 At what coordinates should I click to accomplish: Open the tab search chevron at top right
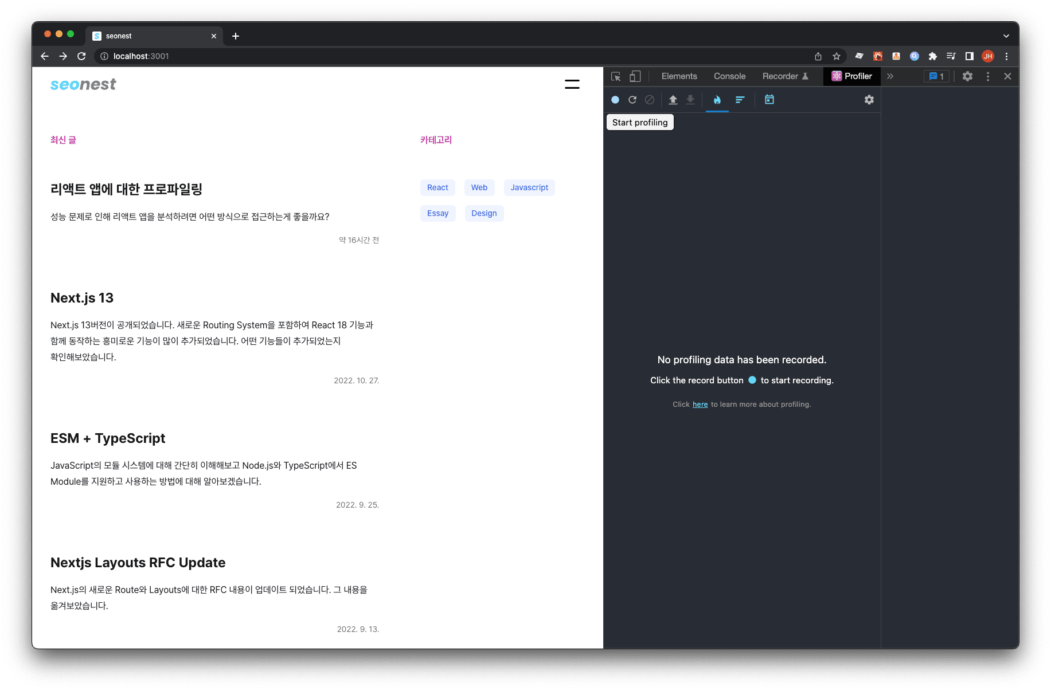point(1006,36)
